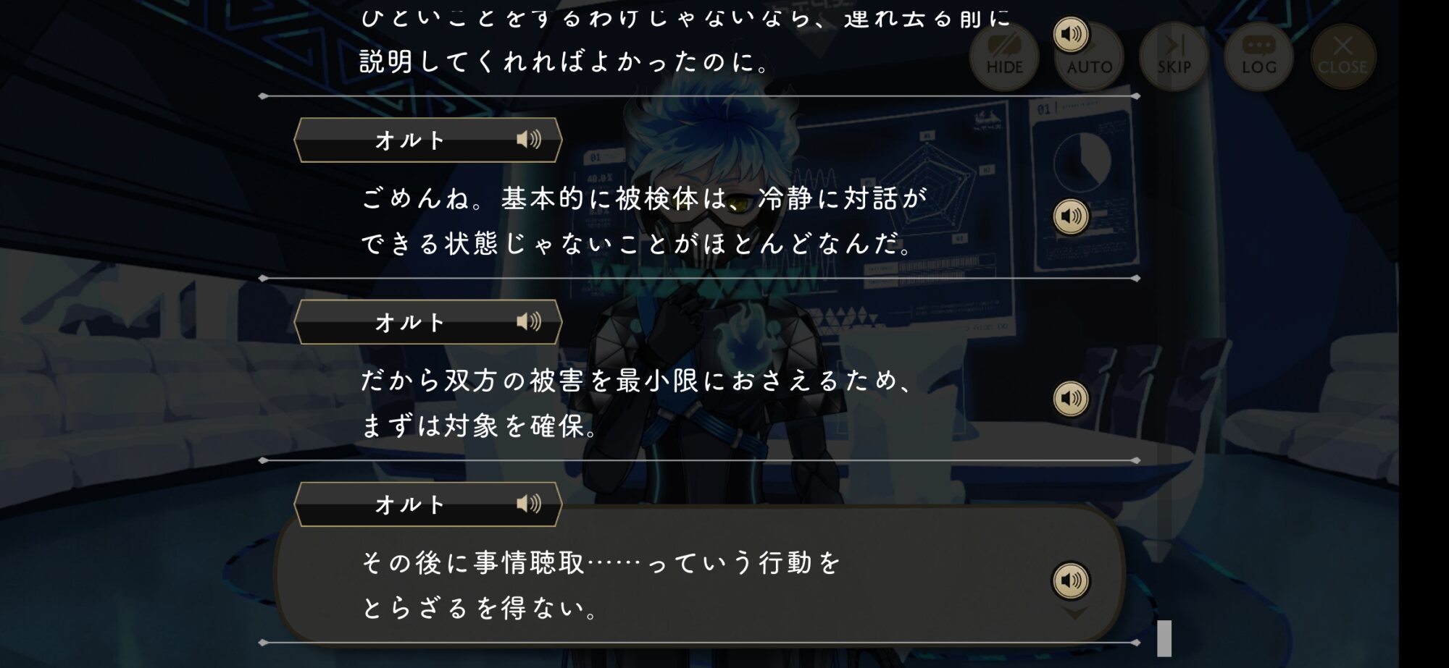Select dialogue text 'まずは対象を確保'
The height and width of the screenshot is (668, 1449).
[480, 426]
